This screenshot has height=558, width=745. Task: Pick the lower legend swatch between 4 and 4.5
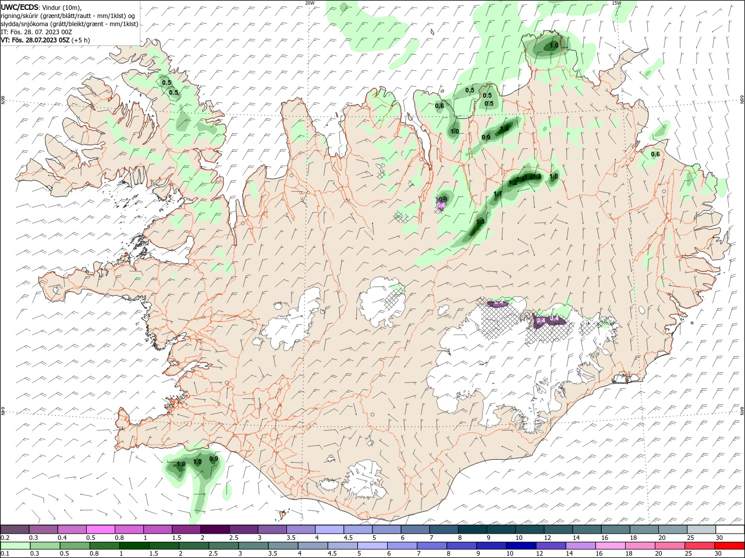tap(313, 546)
